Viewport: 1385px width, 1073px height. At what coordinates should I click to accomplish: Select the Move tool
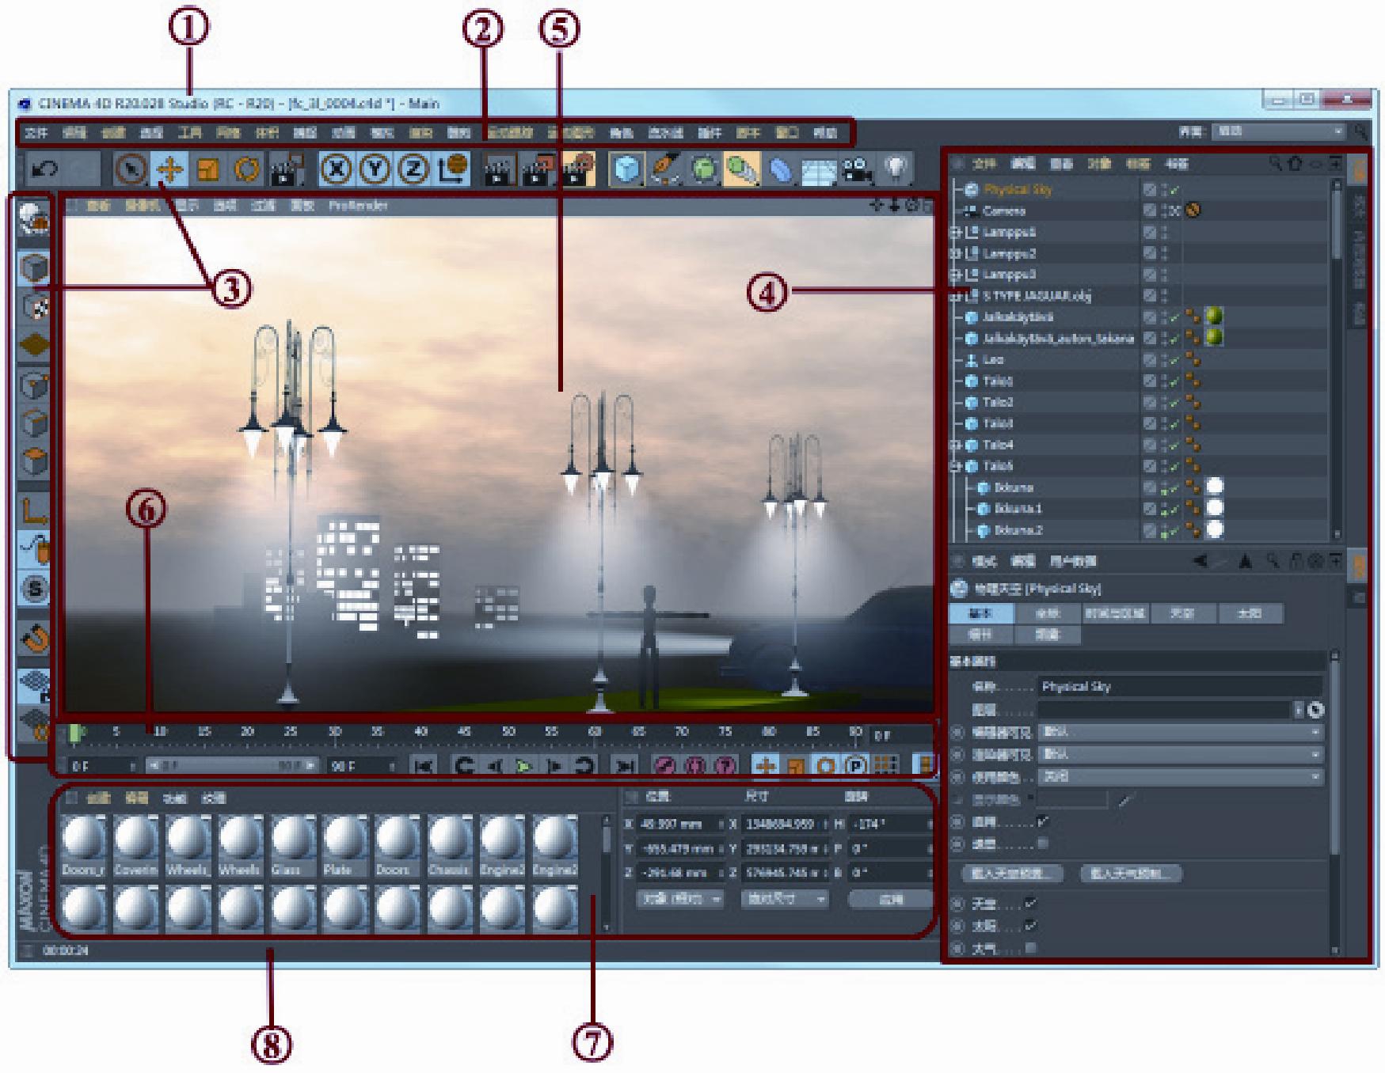tap(169, 170)
